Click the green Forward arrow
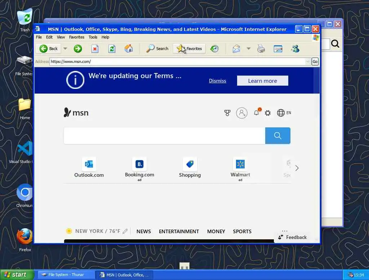 (78, 49)
